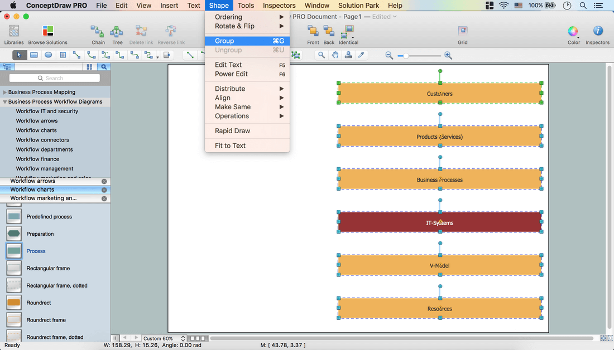The width and height of the screenshot is (614, 350).
Task: Switch library view to thumbnail grid mode
Action: click(89, 67)
